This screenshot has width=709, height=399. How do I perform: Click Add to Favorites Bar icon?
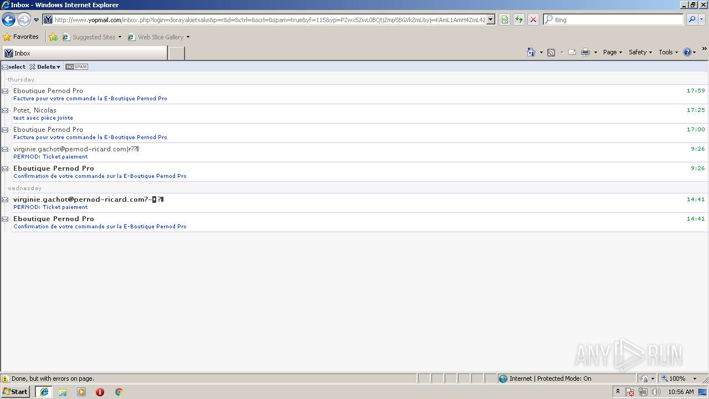53,37
